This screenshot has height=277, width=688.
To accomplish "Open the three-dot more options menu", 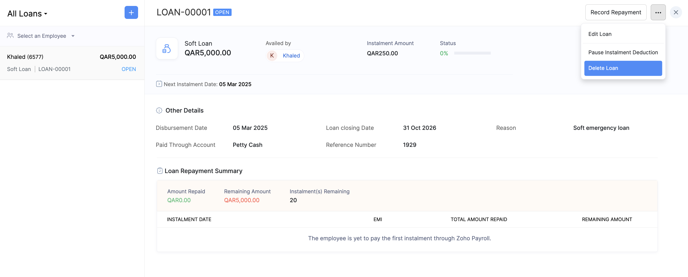I will 658,12.
